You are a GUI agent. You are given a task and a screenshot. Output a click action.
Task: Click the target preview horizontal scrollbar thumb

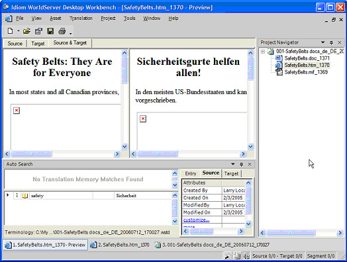coord(158,153)
